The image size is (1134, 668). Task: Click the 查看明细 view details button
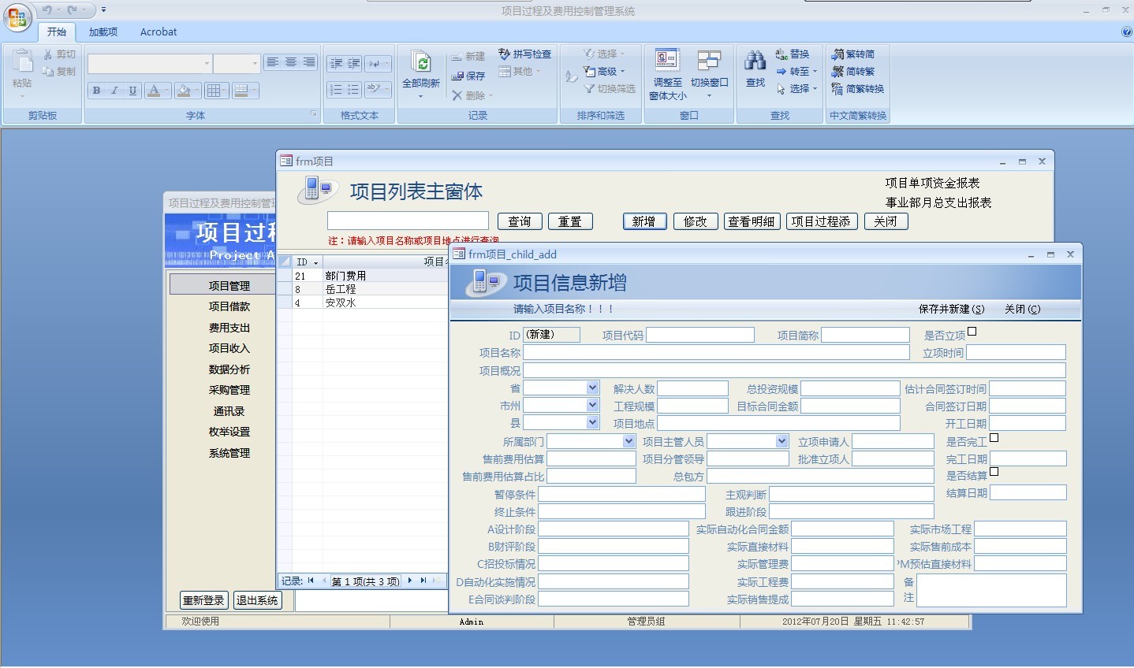coord(752,221)
